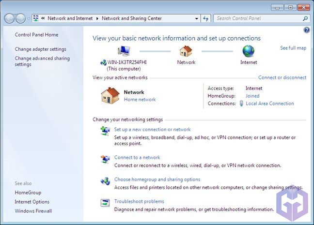Viewport: 314px width, 225px height.
Task: Open the recent pages dropdown arrow beside Forward
Action: coord(29,18)
